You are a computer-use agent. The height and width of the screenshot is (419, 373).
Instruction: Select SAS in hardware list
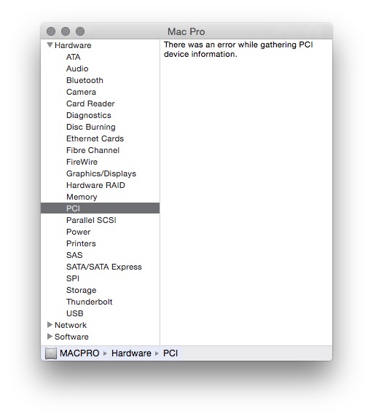coord(74,255)
